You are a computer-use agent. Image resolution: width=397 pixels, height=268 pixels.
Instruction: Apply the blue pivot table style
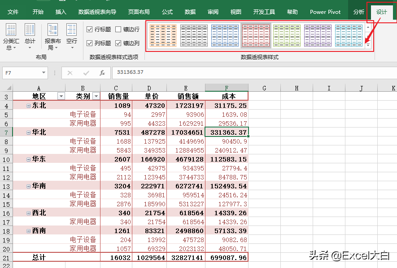(x=225, y=36)
